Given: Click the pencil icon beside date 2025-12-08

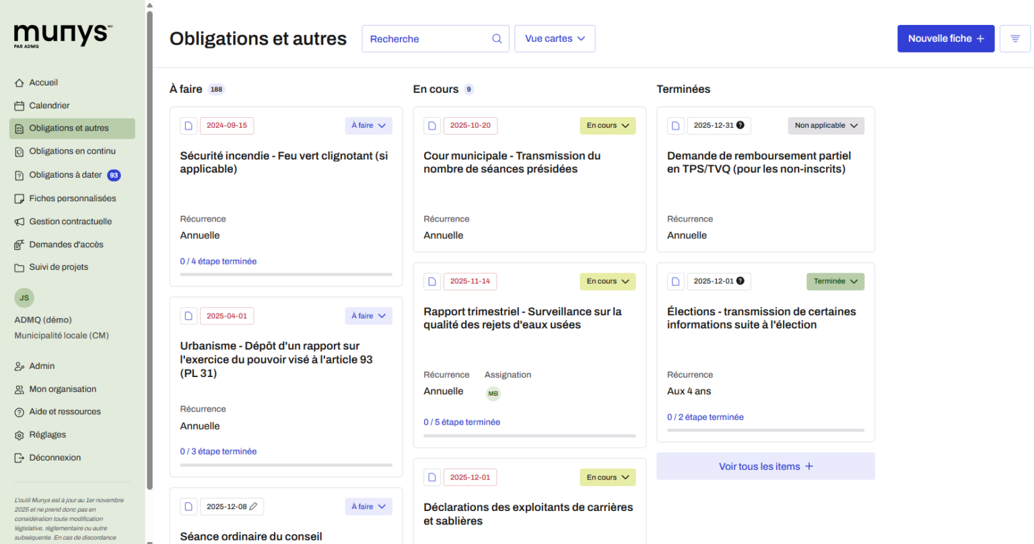Looking at the screenshot, I should [x=254, y=506].
